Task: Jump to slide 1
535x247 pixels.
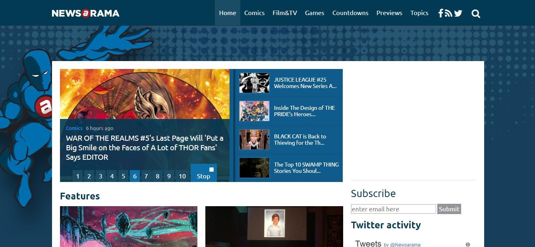Action: click(x=77, y=176)
